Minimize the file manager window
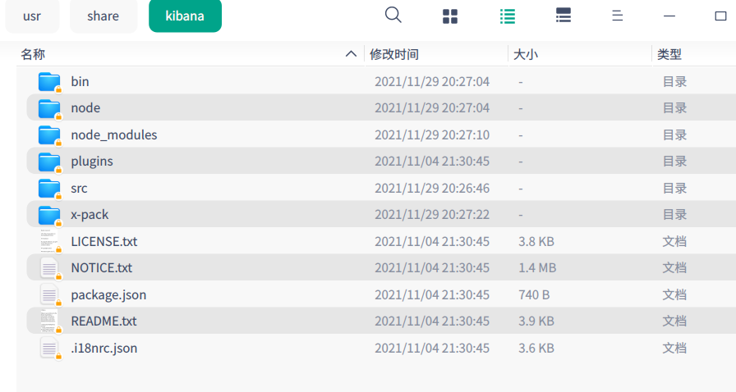Screen dimensions: 736x392 669,16
